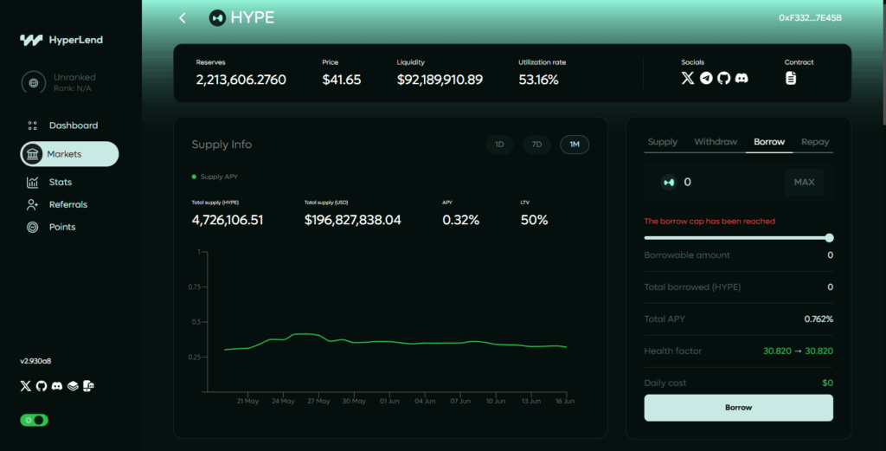Click the HyperLend logo in sidebar
The image size is (886, 451).
61,40
